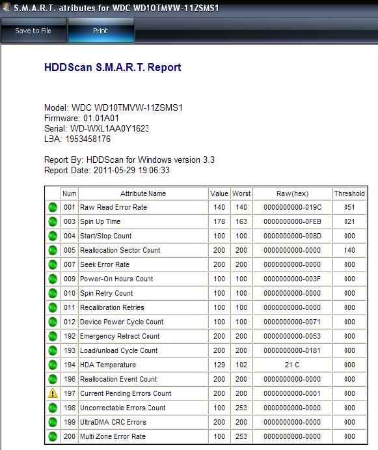Click green status icon for Reallocation Sector Count
Image resolution: width=378 pixels, height=450 pixels.
pos(53,250)
